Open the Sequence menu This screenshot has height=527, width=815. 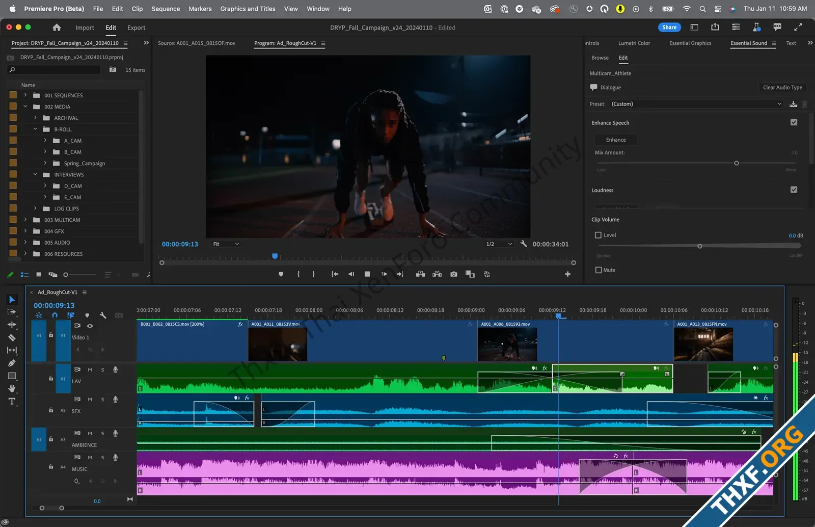click(x=166, y=9)
